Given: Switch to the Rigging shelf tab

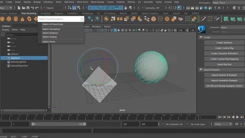Looking at the screenshot, I should coord(59,13).
